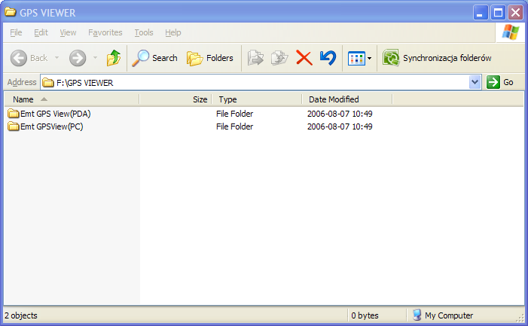Click the address bar path field
Viewport: 528px width, 326px height.
tap(256, 82)
